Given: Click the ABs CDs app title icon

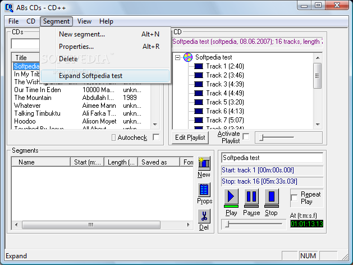Looking at the screenshot, I should pyautogui.click(x=9, y=8).
